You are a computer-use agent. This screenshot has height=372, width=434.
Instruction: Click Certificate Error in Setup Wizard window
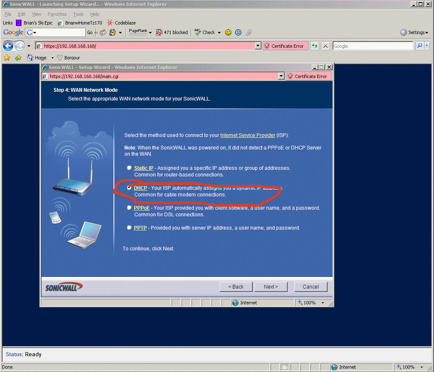(x=308, y=76)
